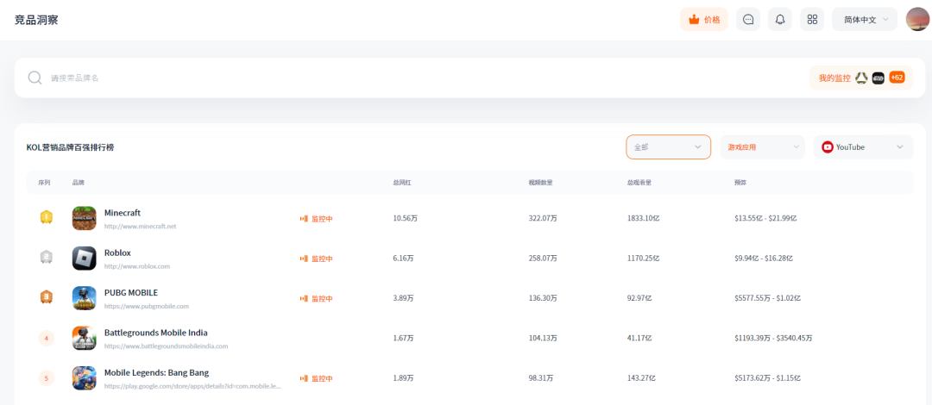Open the 全部 filter dropdown
This screenshot has width=932, height=405.
(x=668, y=146)
